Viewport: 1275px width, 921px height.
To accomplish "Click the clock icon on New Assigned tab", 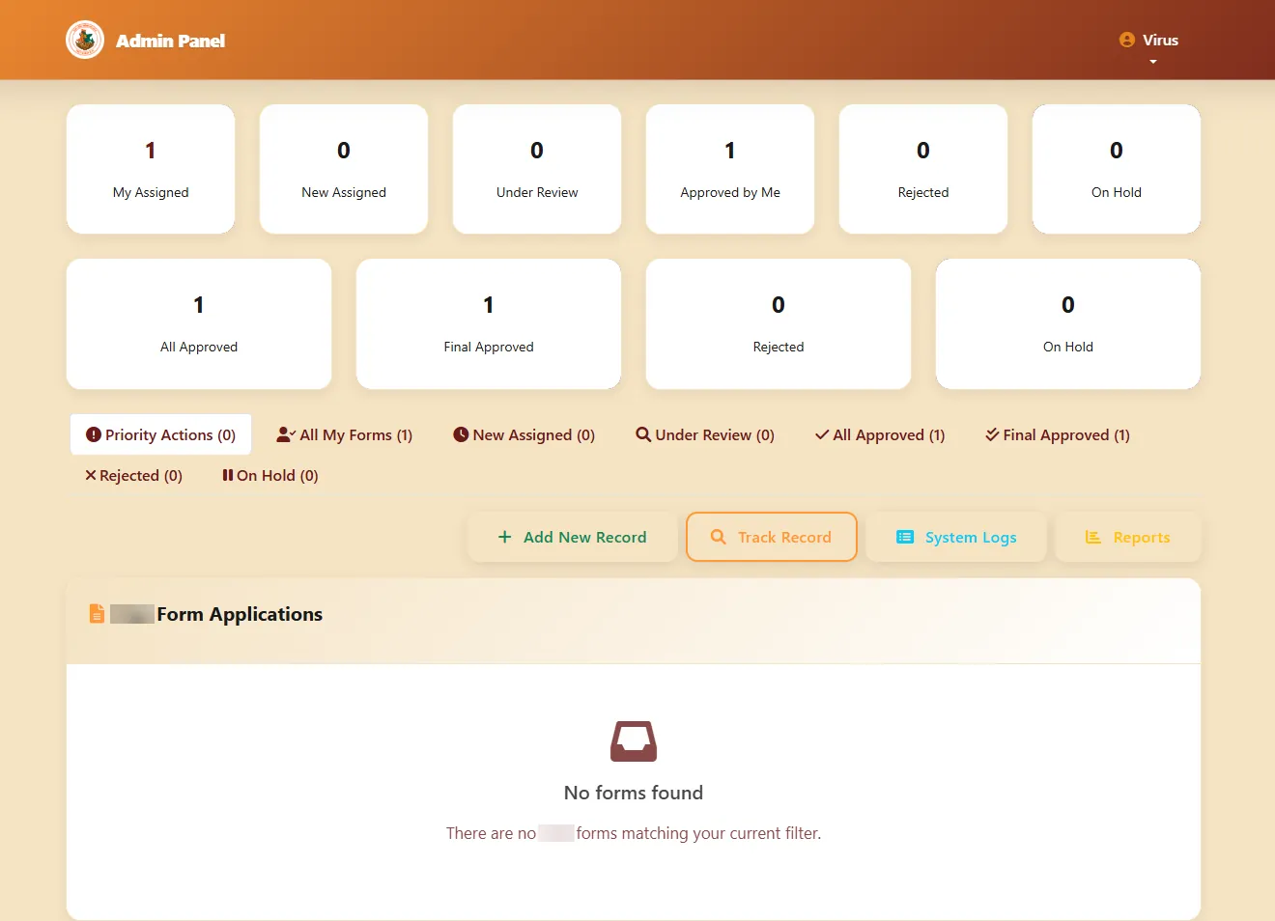I will (461, 434).
